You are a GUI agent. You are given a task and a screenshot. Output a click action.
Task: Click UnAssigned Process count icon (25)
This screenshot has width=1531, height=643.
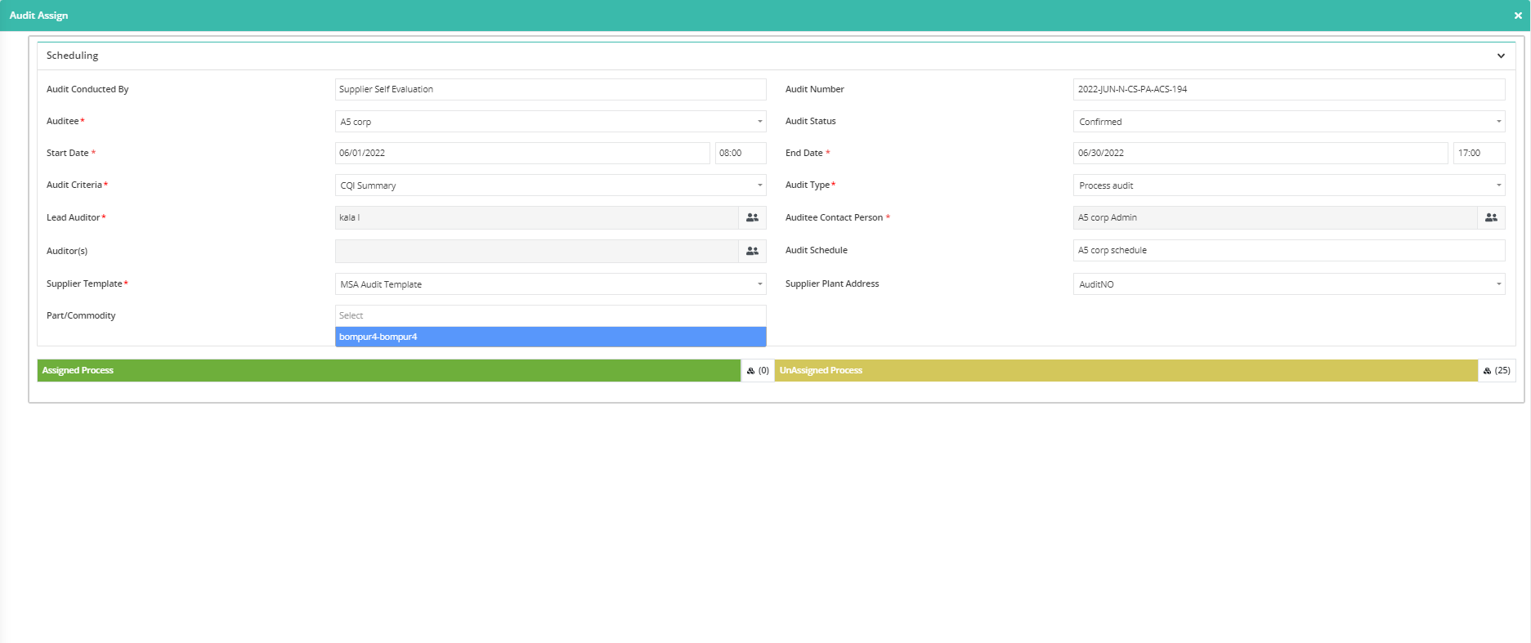1497,370
